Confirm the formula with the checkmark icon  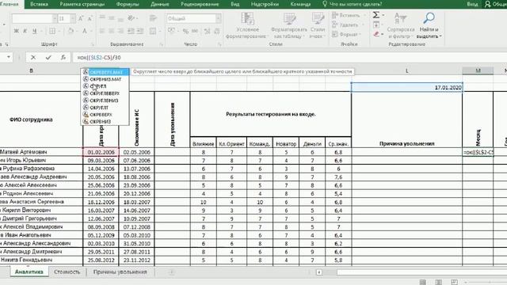[48, 58]
